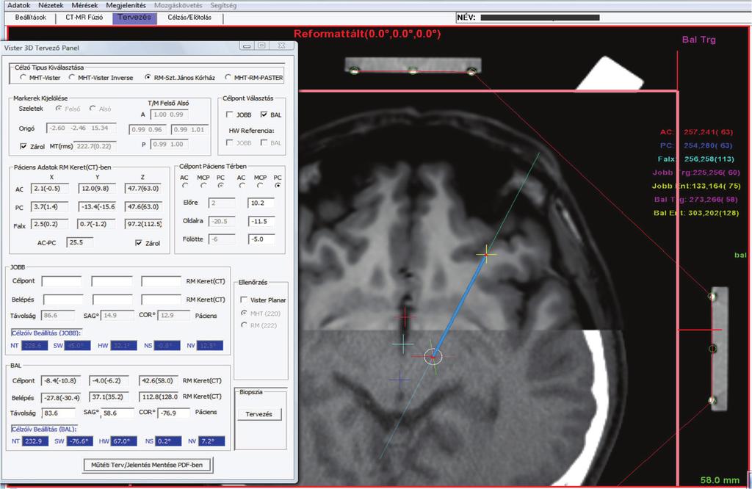
Task: Click Bal Ent label 303,202(128)
Action: pyautogui.click(x=696, y=213)
